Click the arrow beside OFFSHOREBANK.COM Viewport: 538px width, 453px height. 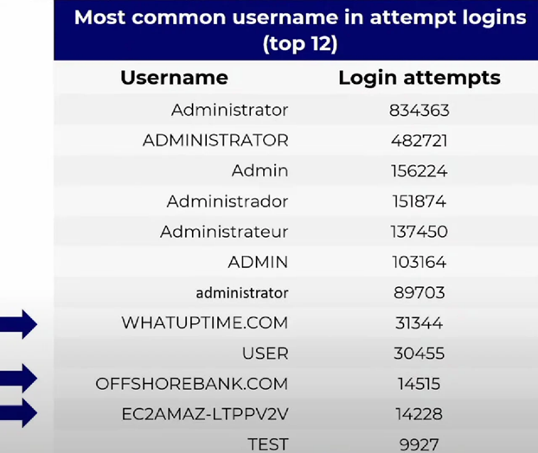pos(19,377)
